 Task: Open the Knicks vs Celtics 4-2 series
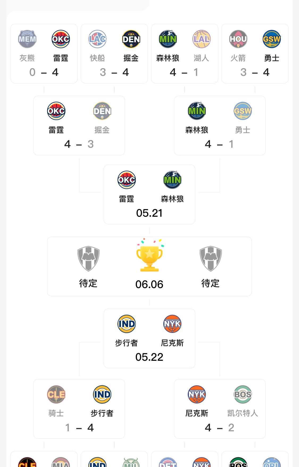pos(220,409)
